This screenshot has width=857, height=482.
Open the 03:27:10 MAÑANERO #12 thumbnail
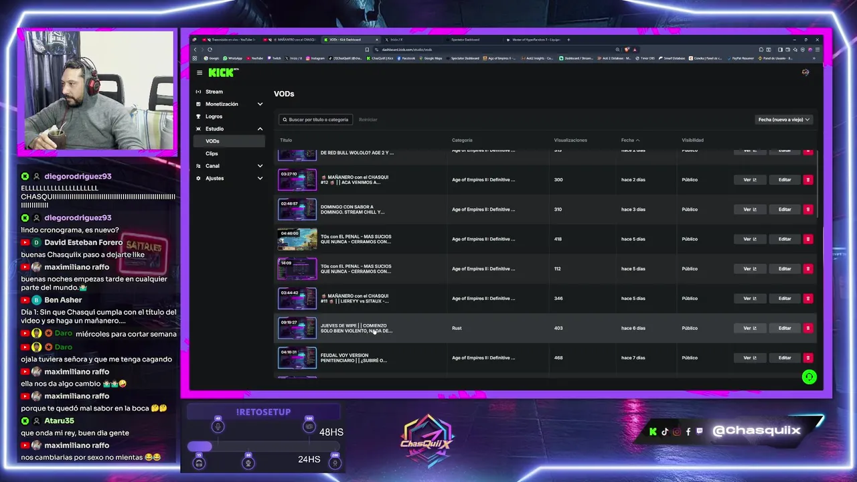pos(297,179)
